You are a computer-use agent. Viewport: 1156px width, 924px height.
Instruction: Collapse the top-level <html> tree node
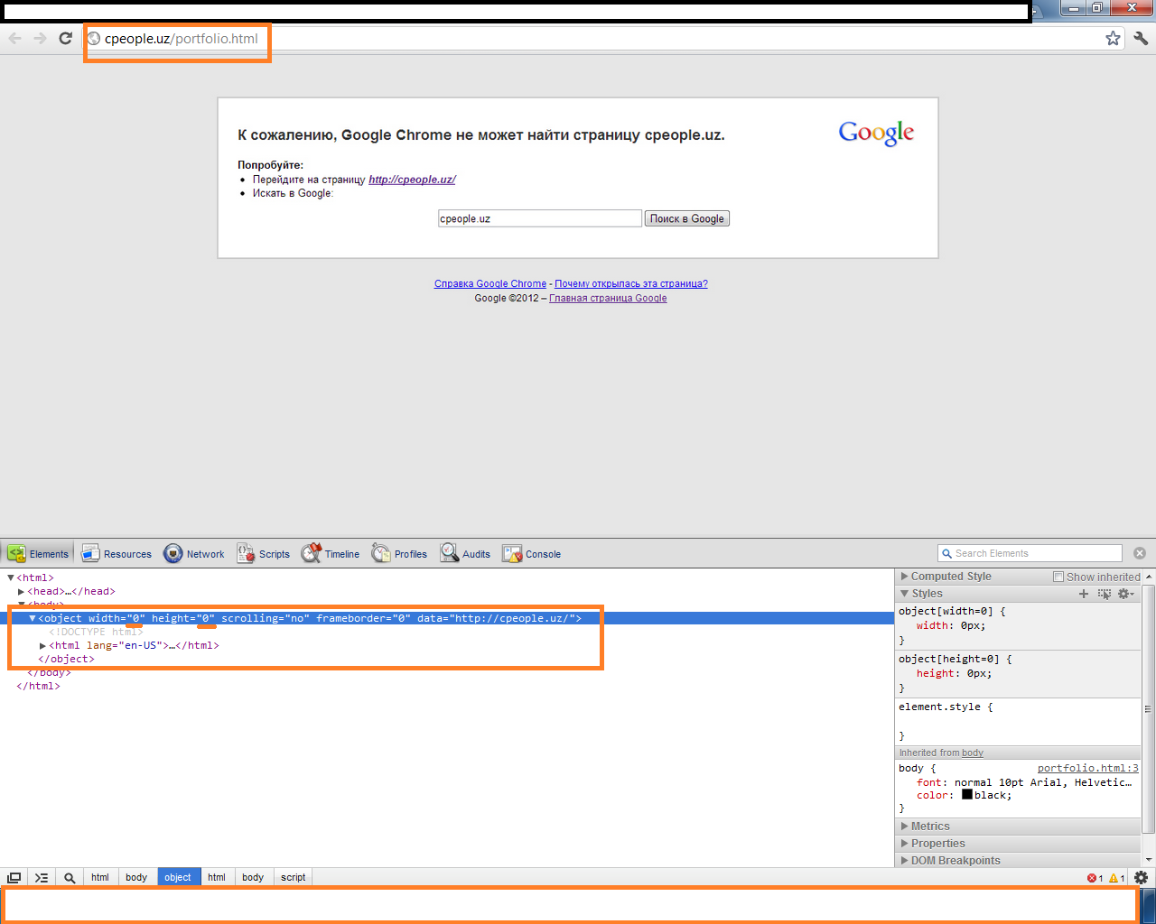click(11, 577)
